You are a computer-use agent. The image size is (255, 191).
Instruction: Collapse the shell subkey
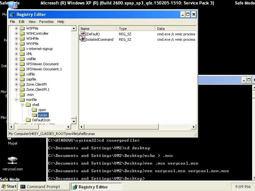click(22, 105)
